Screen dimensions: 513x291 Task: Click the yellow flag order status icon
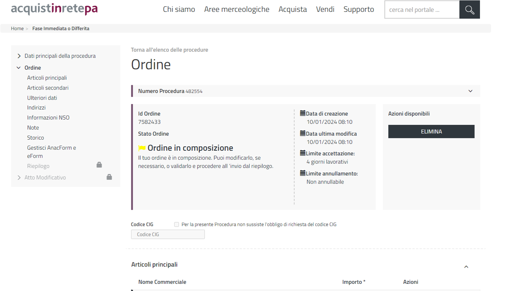click(x=142, y=148)
